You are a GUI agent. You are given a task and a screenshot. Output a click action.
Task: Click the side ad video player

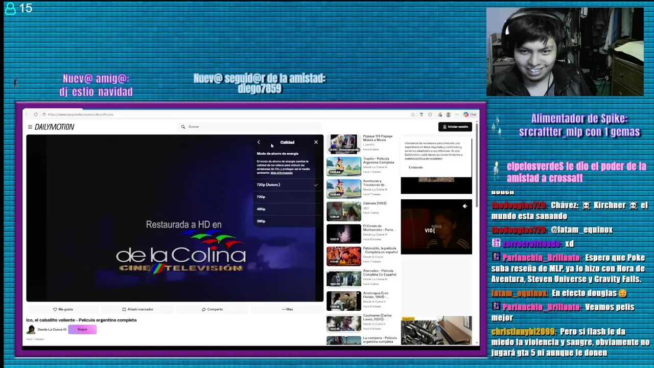pos(436,226)
